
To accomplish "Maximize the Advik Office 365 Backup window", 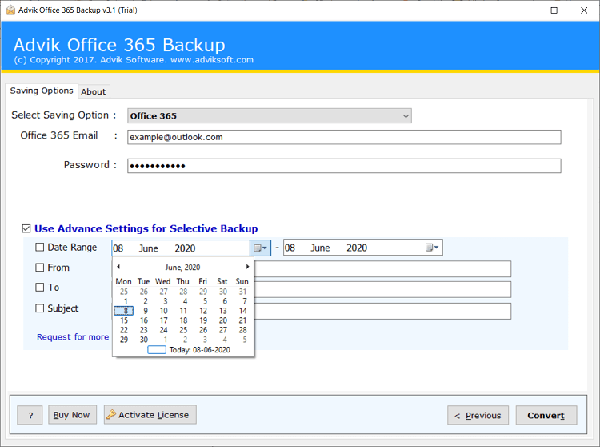I will [554, 10].
